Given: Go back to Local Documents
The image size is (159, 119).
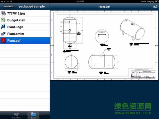Looking at the screenshot, I should pos(9,7).
